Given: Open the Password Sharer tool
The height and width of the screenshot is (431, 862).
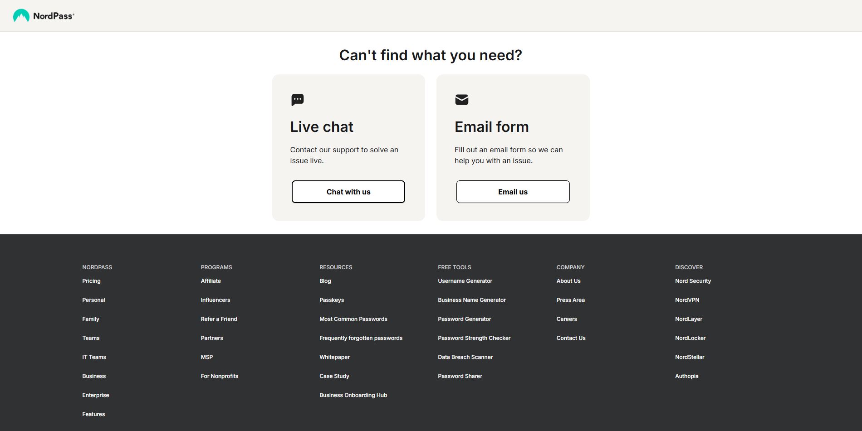Looking at the screenshot, I should pyautogui.click(x=460, y=376).
